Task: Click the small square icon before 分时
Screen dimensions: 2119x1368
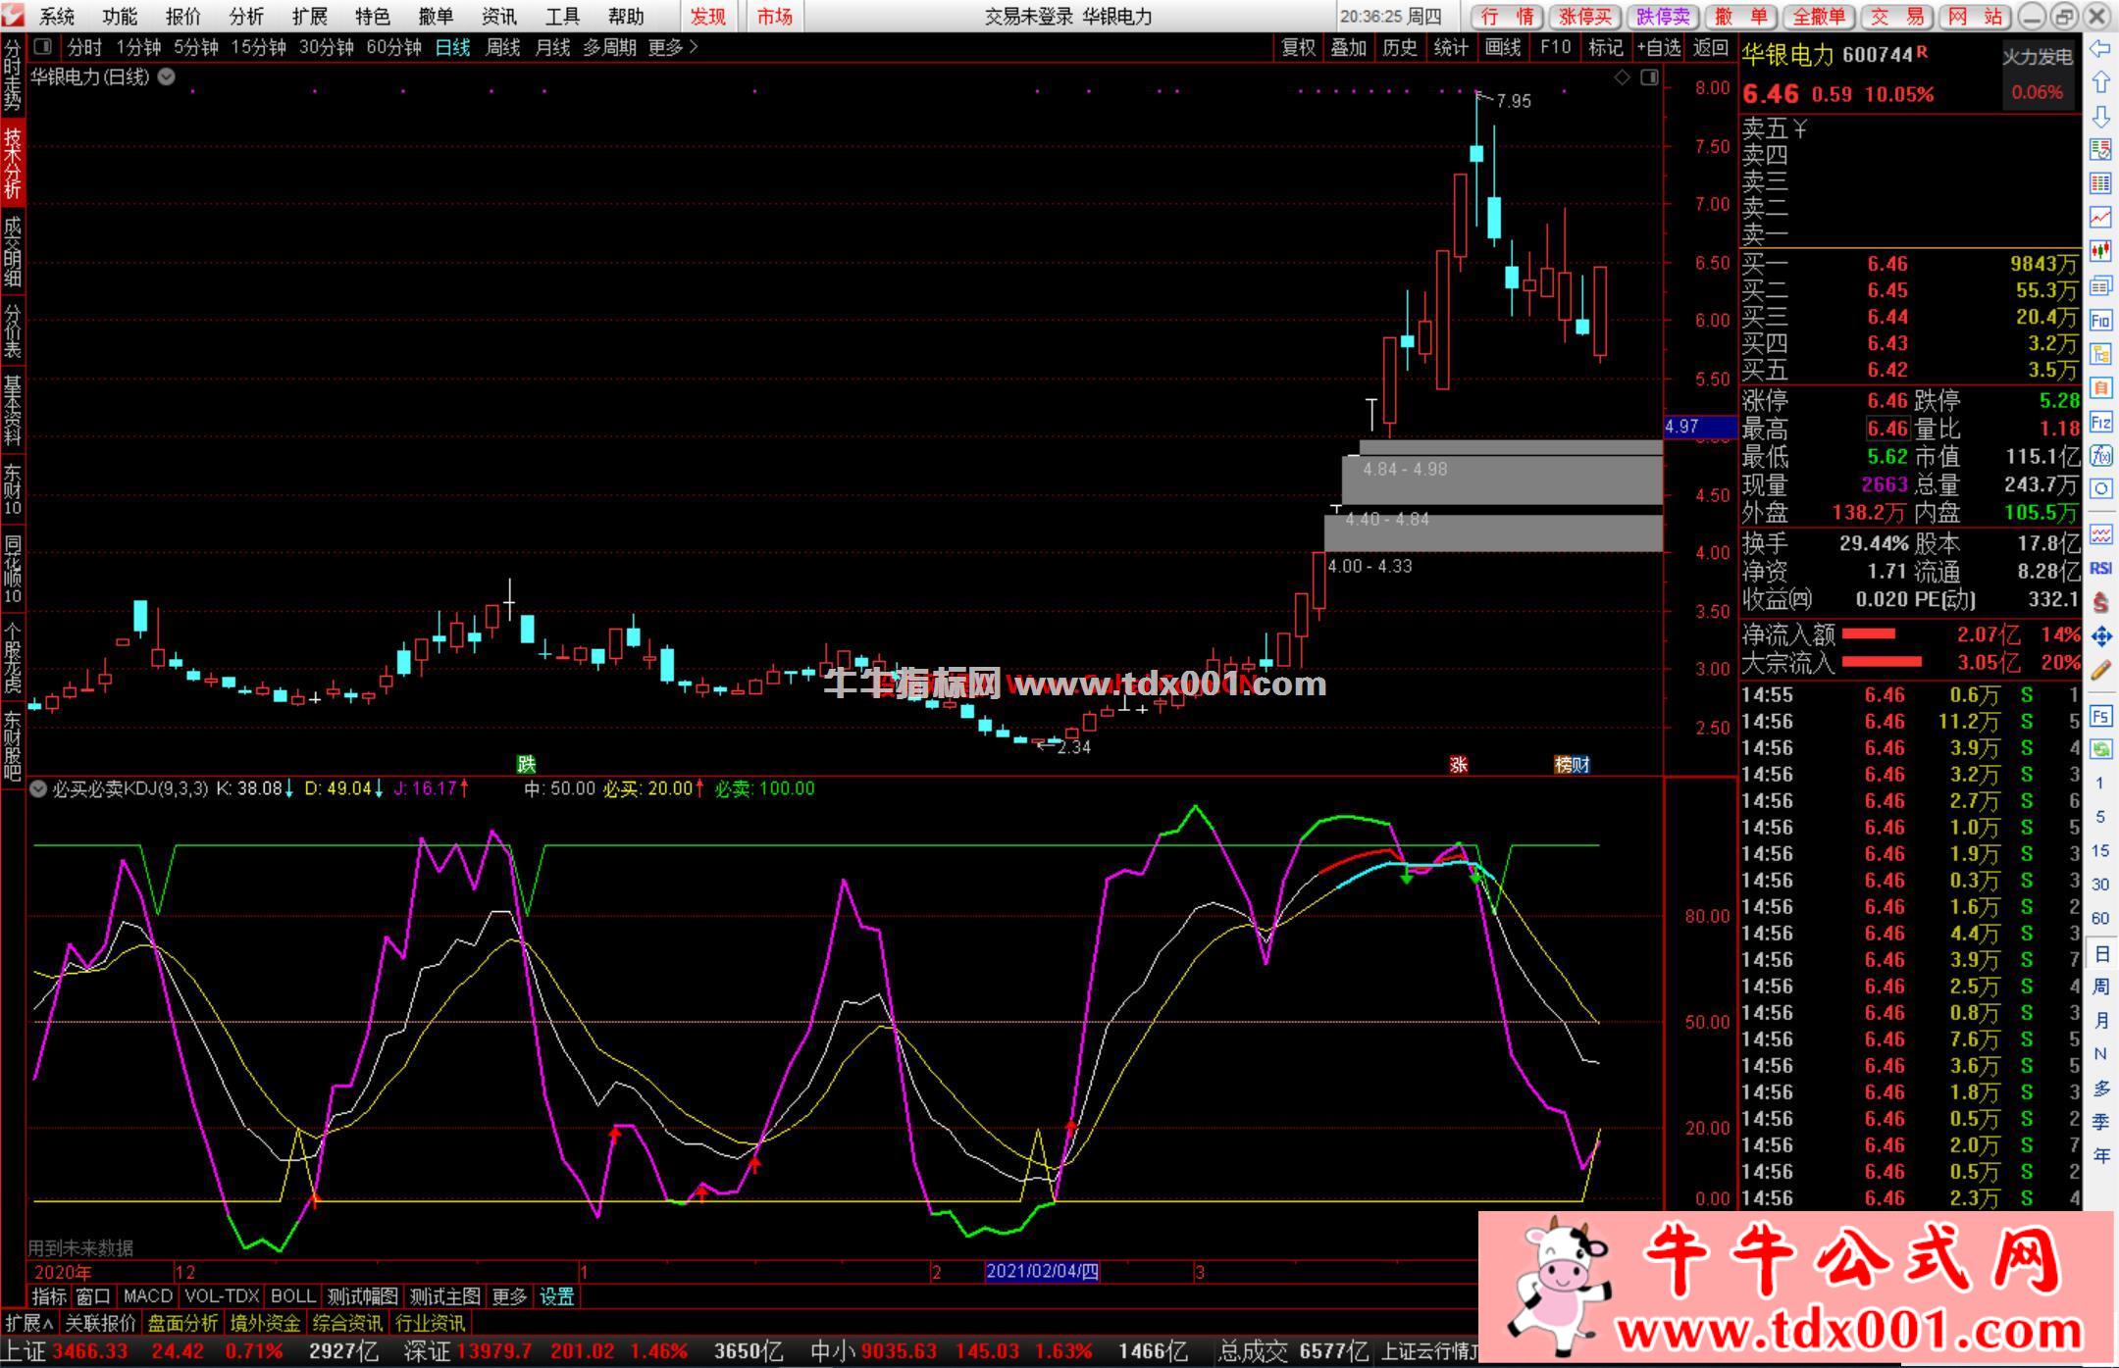Action: click(42, 46)
